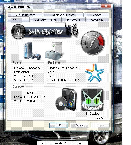Click the black software box with disc
Image resolution: width=131 pixels, height=145 pixels.
pyautogui.click(x=66, y=99)
